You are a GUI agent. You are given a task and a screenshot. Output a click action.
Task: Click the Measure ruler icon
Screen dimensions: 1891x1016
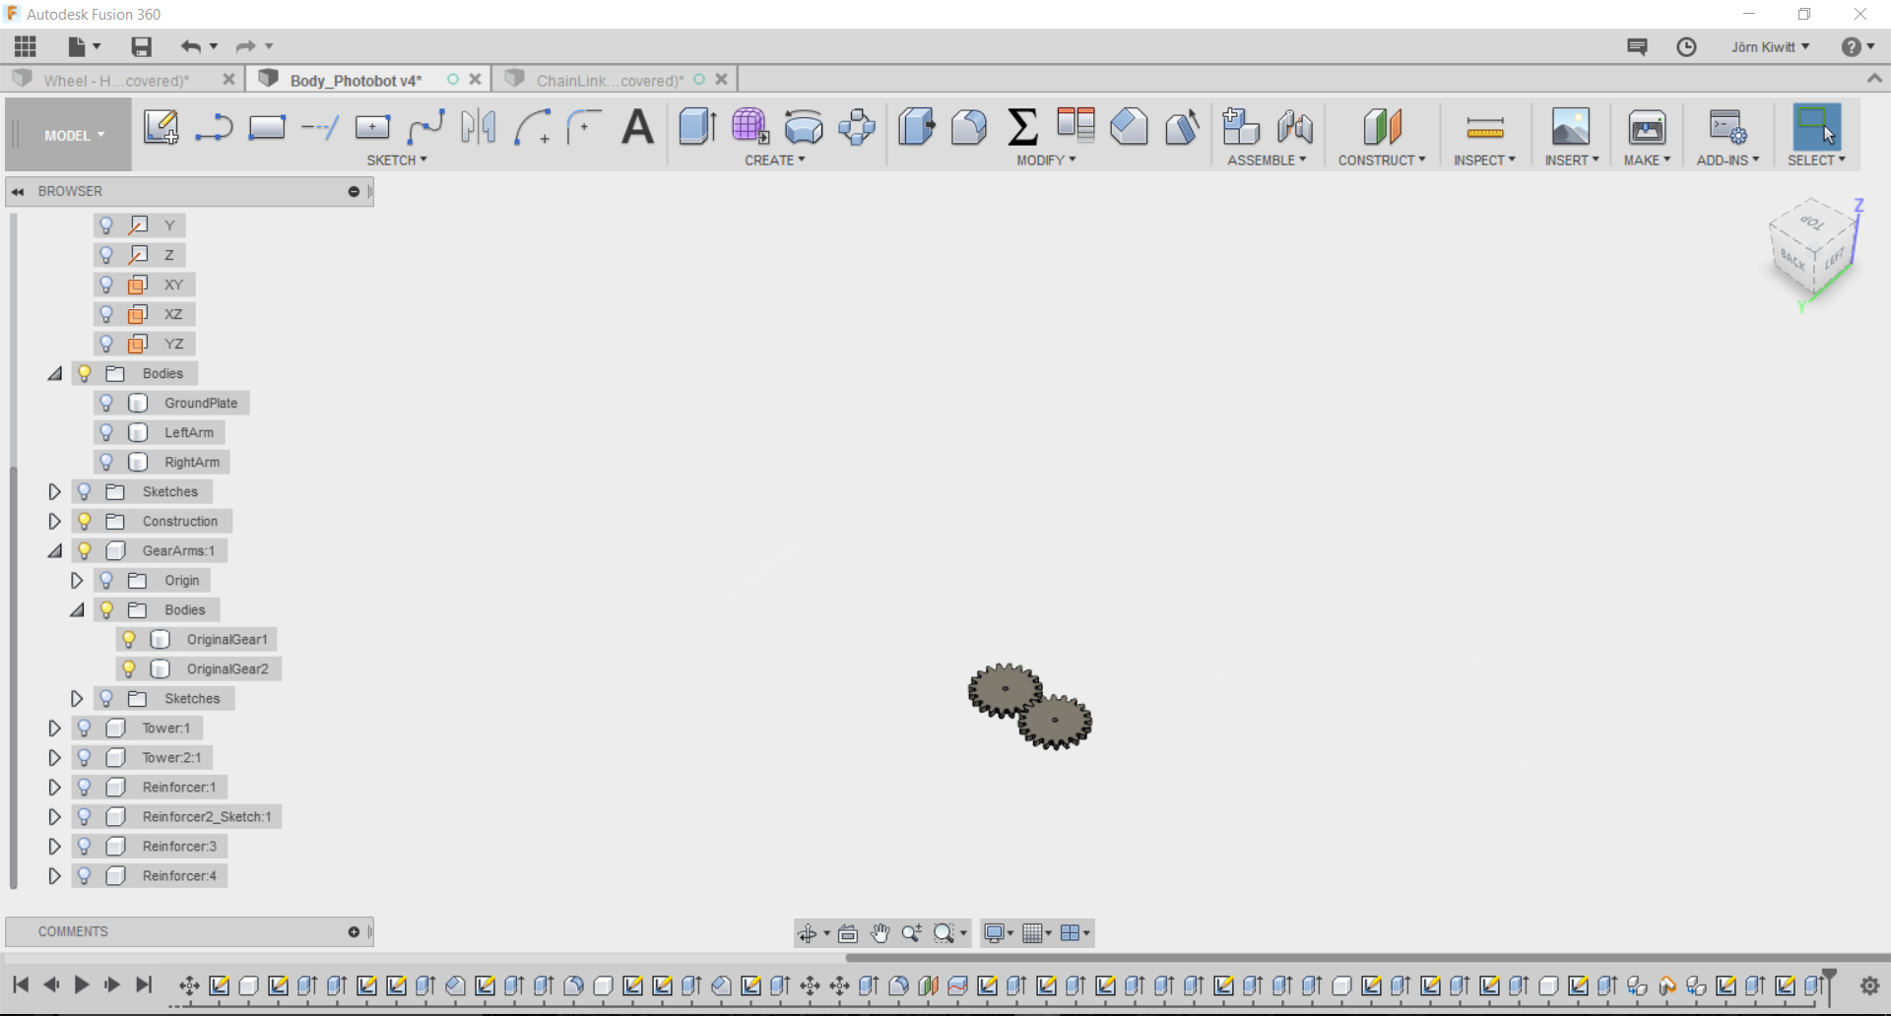[x=1484, y=127]
